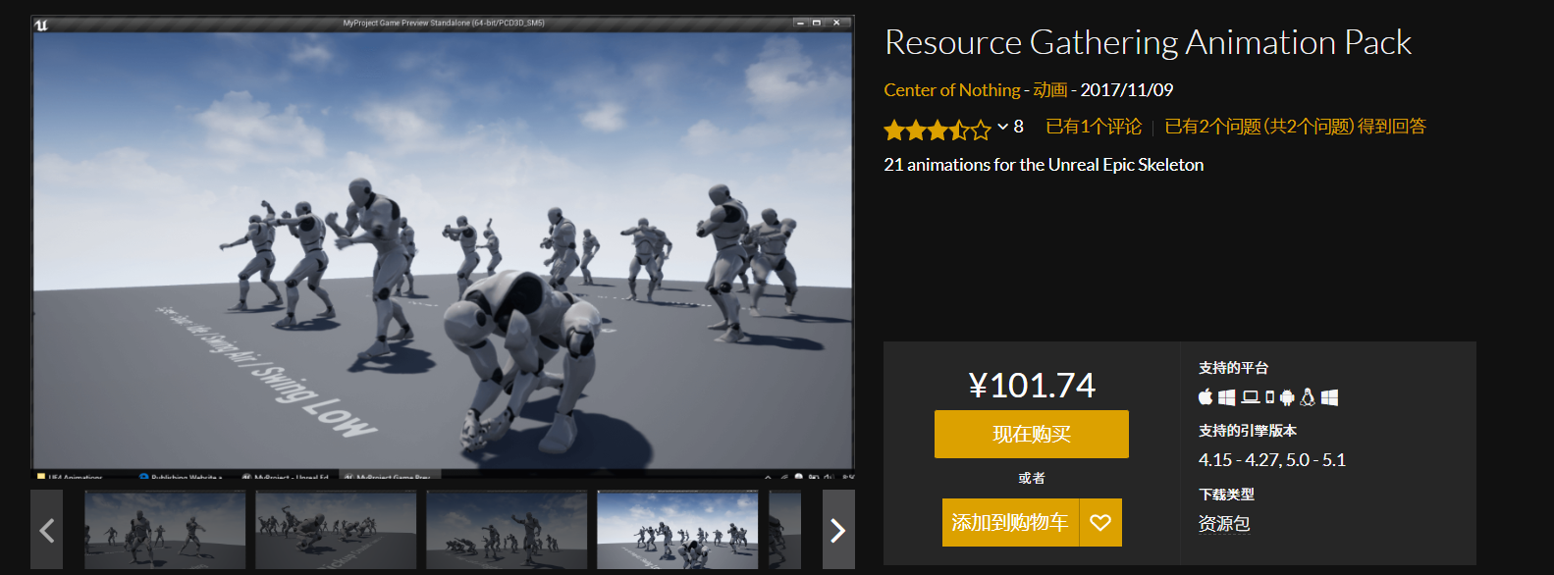Add to cart with 添加到购物车 button

click(x=1010, y=522)
